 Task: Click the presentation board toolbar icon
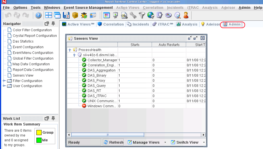[x=115, y=15]
